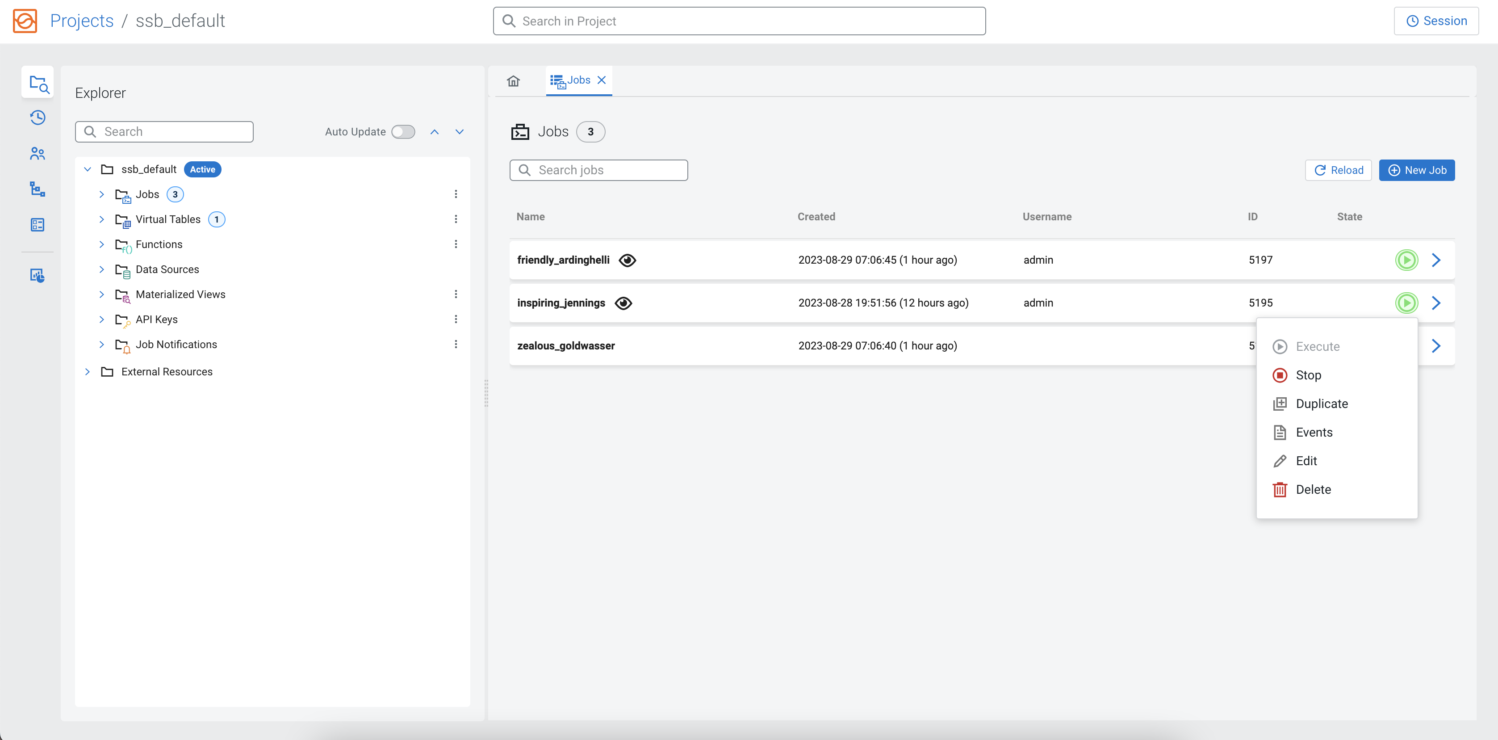Click the Home tab icon
This screenshot has width=1498, height=740.
pyautogui.click(x=513, y=80)
